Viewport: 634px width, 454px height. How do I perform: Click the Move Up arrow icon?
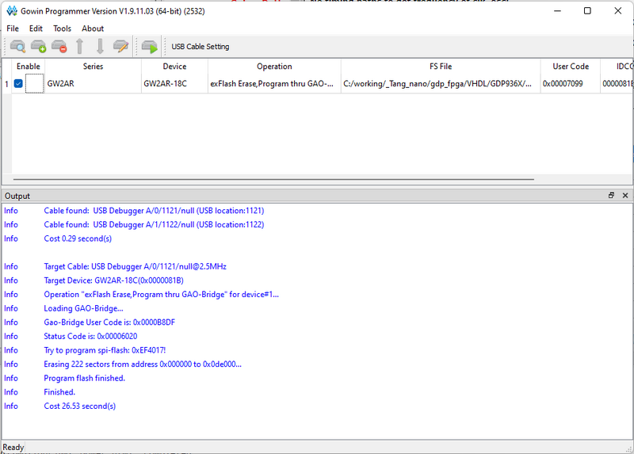click(x=79, y=47)
